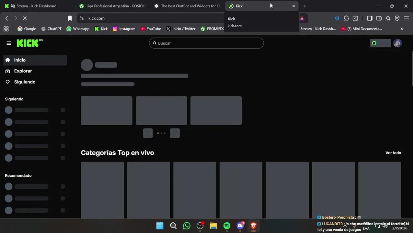Click the green KICK logo
Image resolution: width=413 pixels, height=233 pixels.
30,43
